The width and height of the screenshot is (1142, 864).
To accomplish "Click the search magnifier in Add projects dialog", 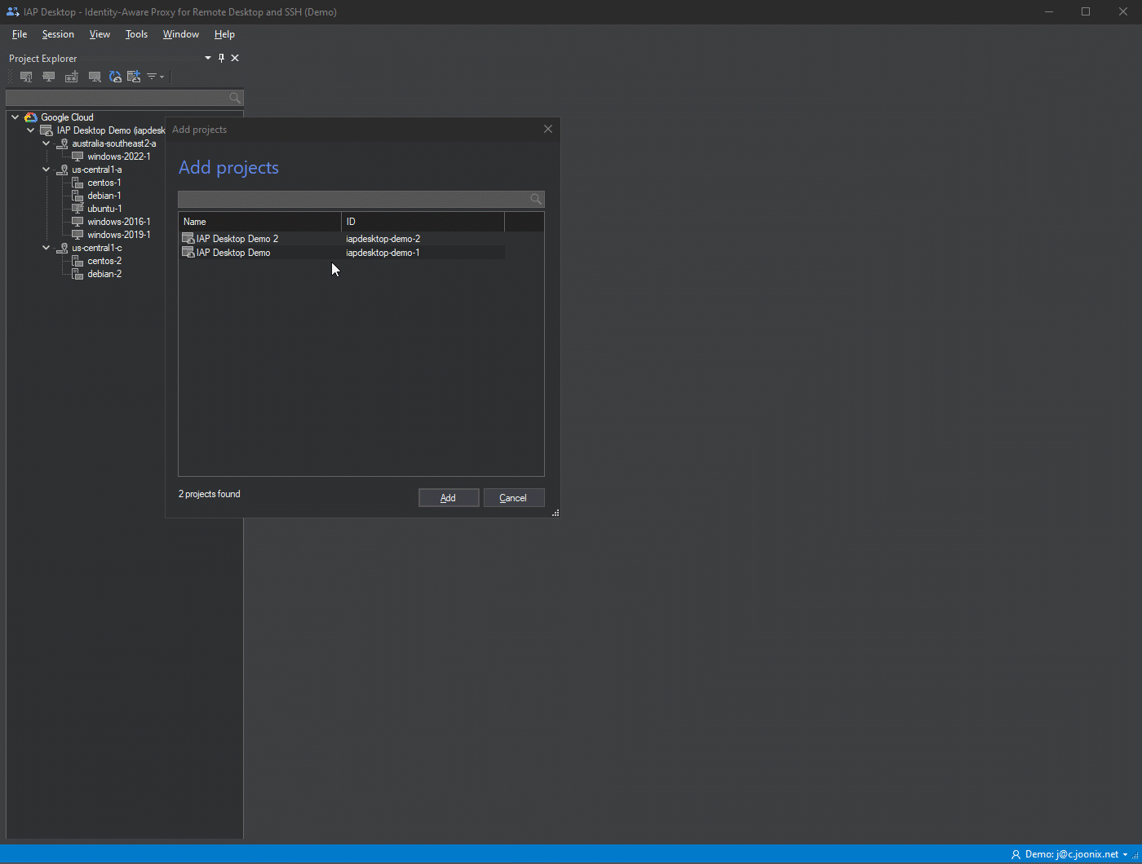I will coord(536,199).
